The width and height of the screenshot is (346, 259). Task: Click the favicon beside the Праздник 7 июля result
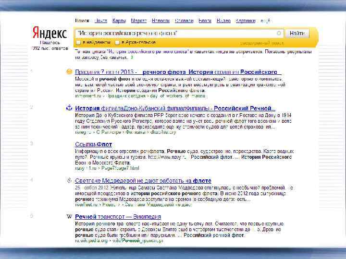(x=69, y=71)
